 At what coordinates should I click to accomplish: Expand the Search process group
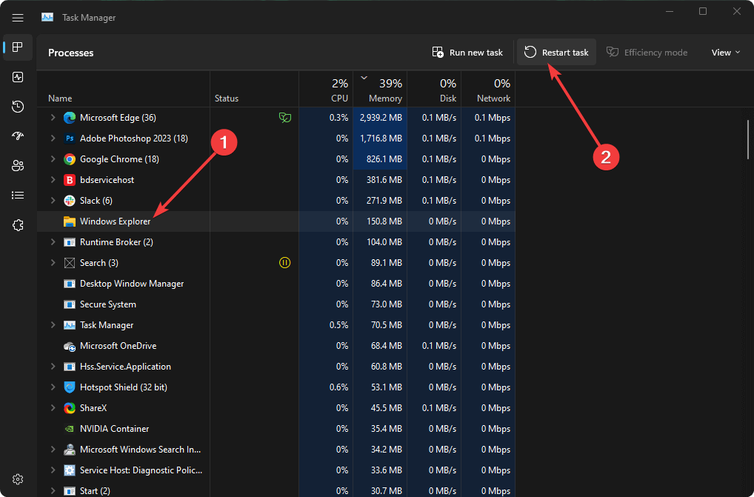click(53, 263)
